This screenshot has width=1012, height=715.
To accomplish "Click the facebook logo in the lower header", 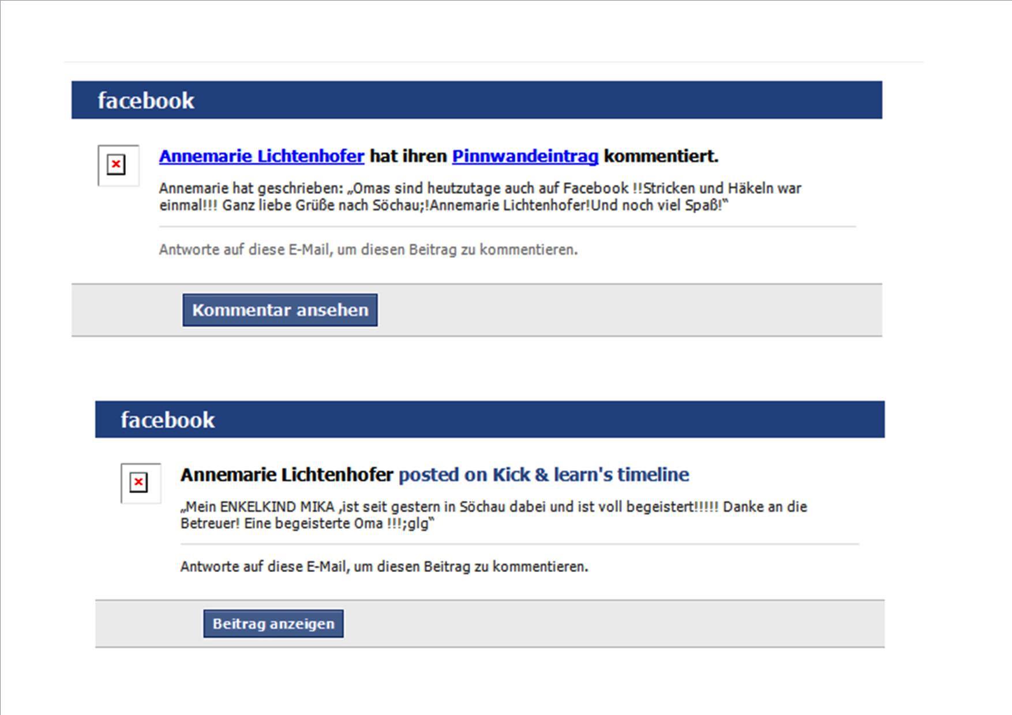I will (167, 420).
